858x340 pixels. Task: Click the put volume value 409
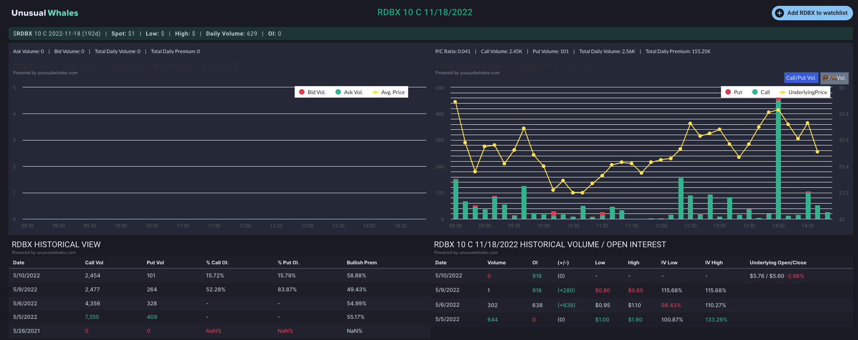(x=152, y=317)
